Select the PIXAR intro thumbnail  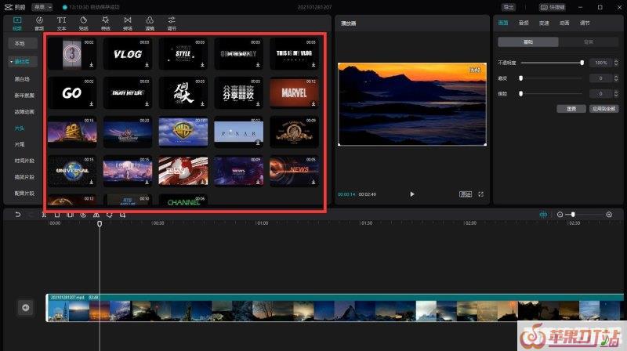point(238,132)
